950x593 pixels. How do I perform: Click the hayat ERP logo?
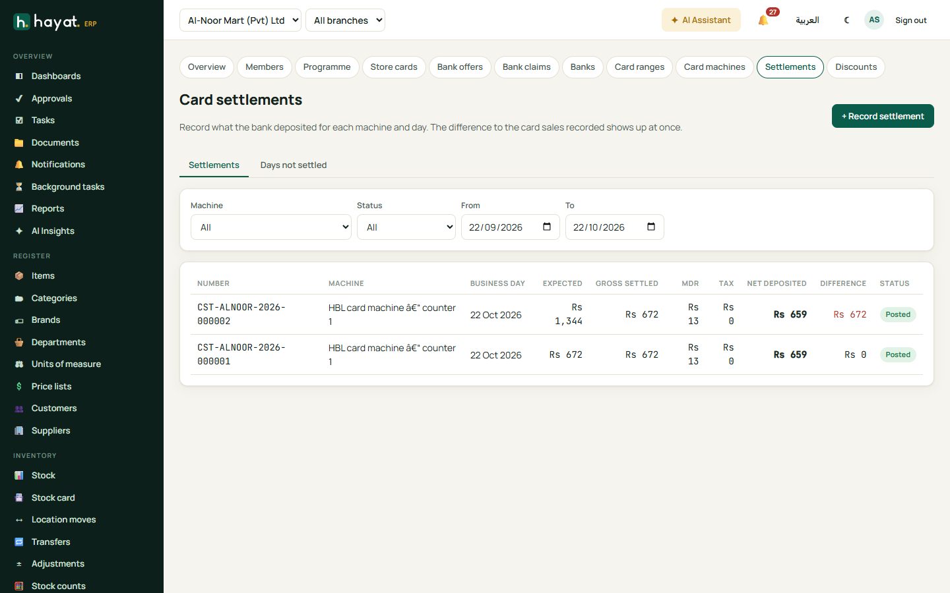coord(55,22)
